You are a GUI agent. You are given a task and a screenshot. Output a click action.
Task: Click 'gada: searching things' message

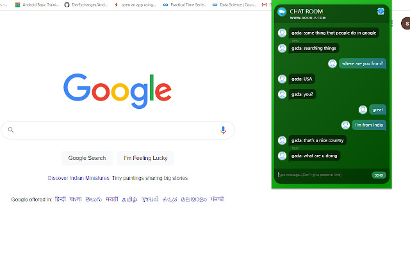314,49
